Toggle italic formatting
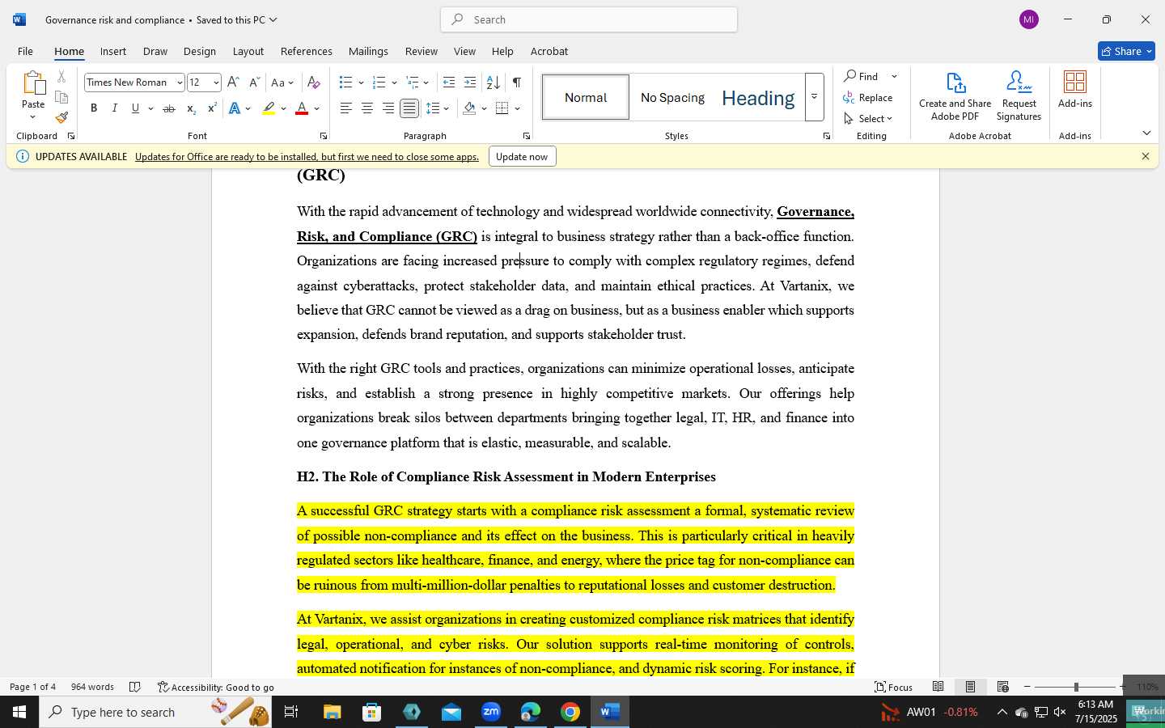 coord(115,108)
